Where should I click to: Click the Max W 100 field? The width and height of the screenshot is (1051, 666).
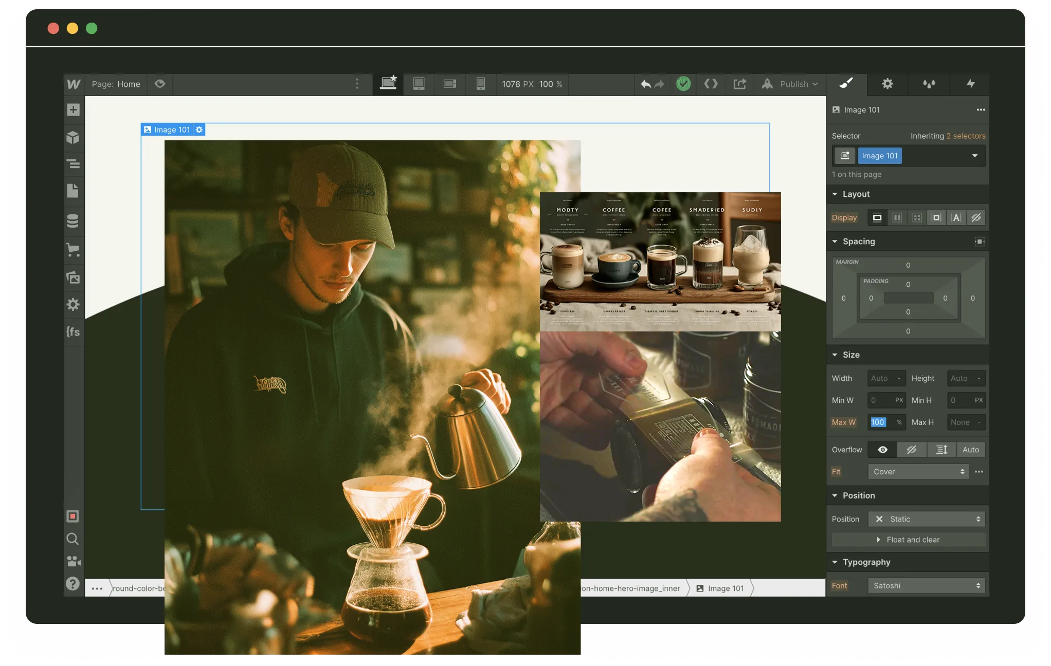(x=886, y=422)
